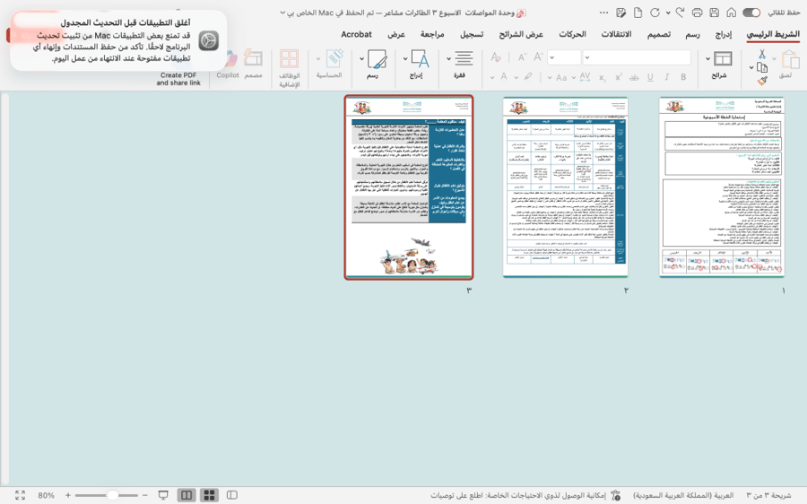Click the Save floppy disk icon
Image resolution: width=807 pixels, height=504 pixels.
click(715, 13)
